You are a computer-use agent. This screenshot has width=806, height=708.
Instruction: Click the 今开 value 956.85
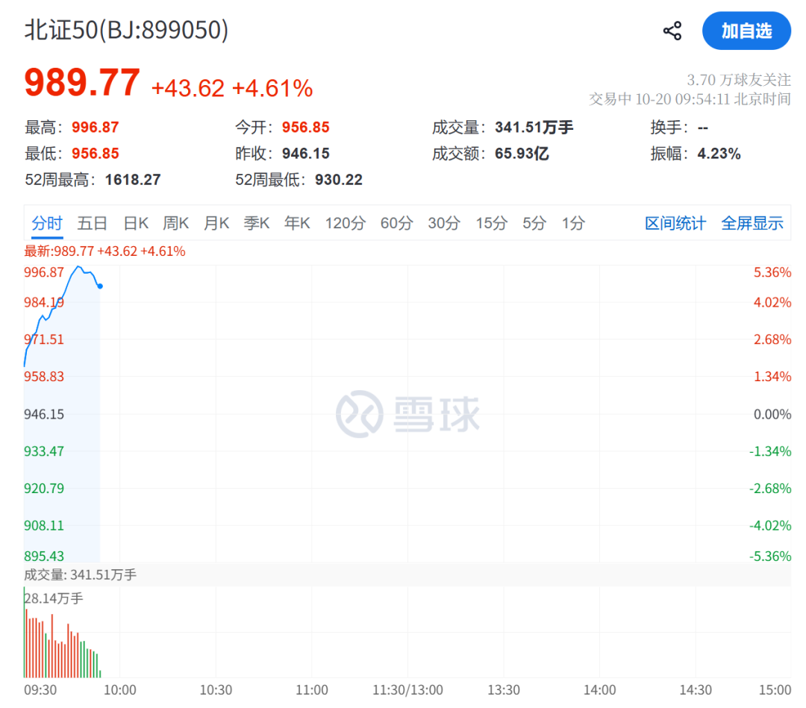pyautogui.click(x=306, y=127)
